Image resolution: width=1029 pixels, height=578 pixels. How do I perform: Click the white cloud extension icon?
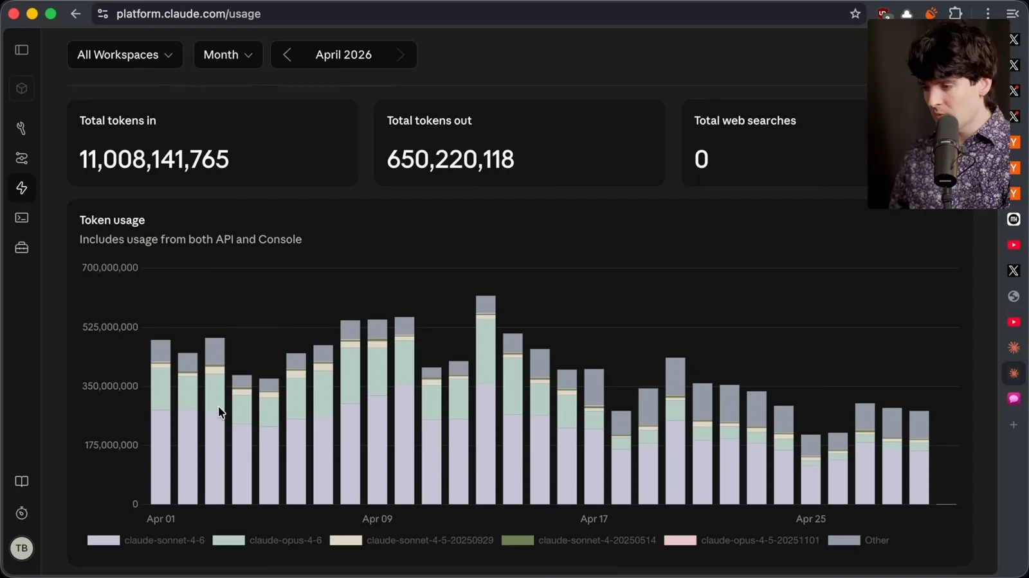[907, 13]
